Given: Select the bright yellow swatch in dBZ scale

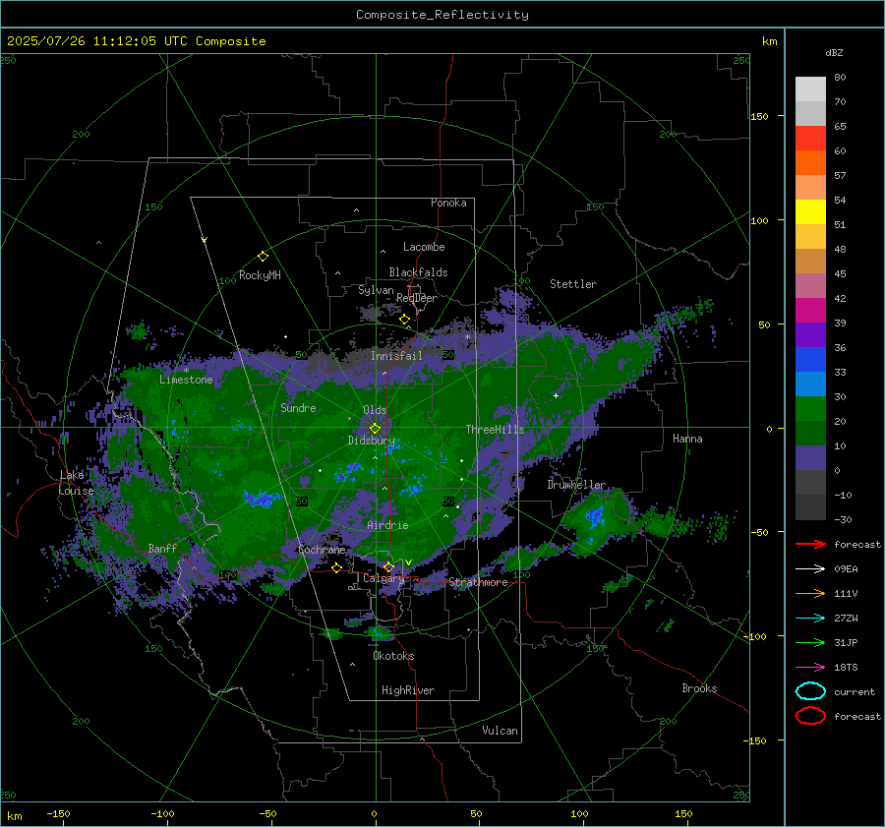Looking at the screenshot, I should tap(810, 212).
